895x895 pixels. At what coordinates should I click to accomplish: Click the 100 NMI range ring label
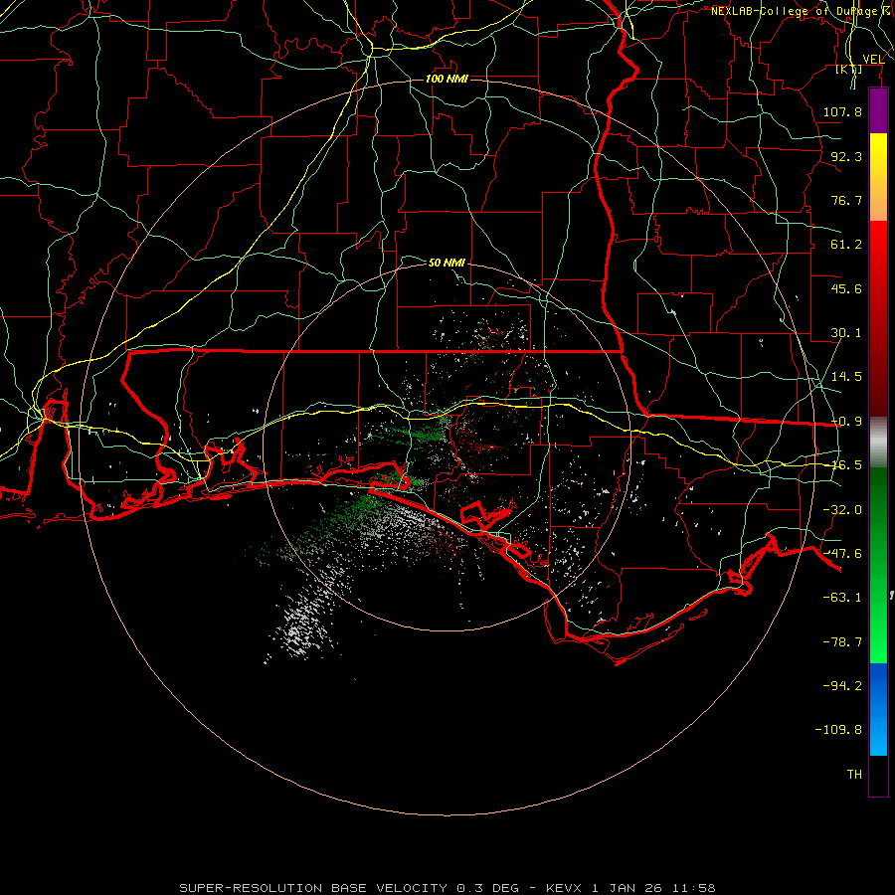pyautogui.click(x=447, y=79)
